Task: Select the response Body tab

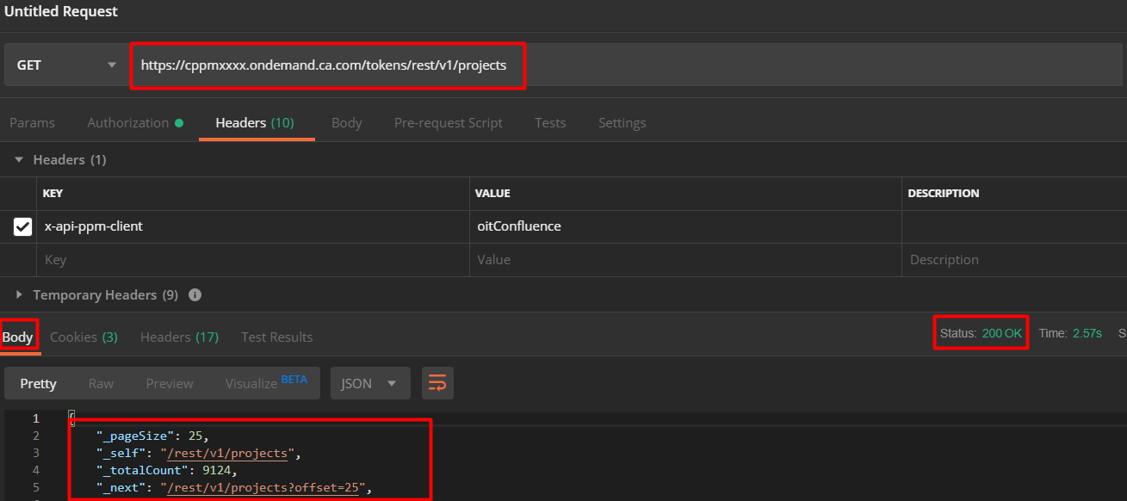Action: point(17,337)
